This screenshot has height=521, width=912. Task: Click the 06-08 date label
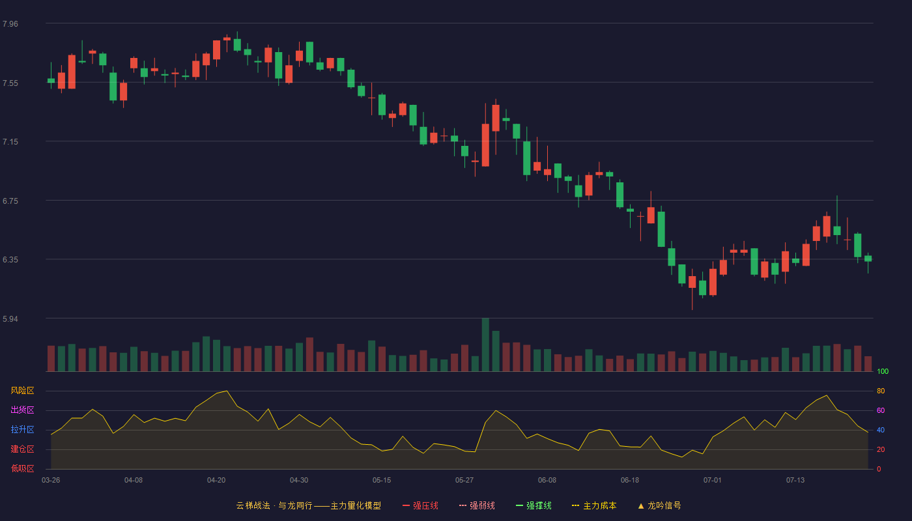[547, 481]
